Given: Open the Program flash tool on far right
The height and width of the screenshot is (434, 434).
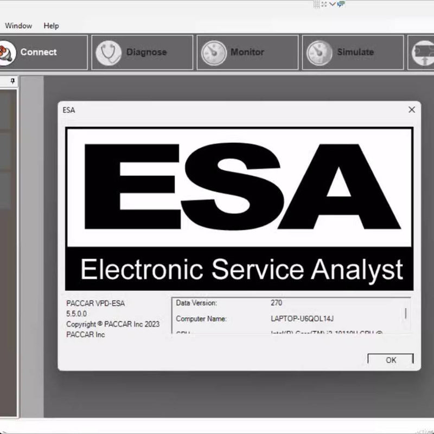Looking at the screenshot, I should click(x=426, y=52).
